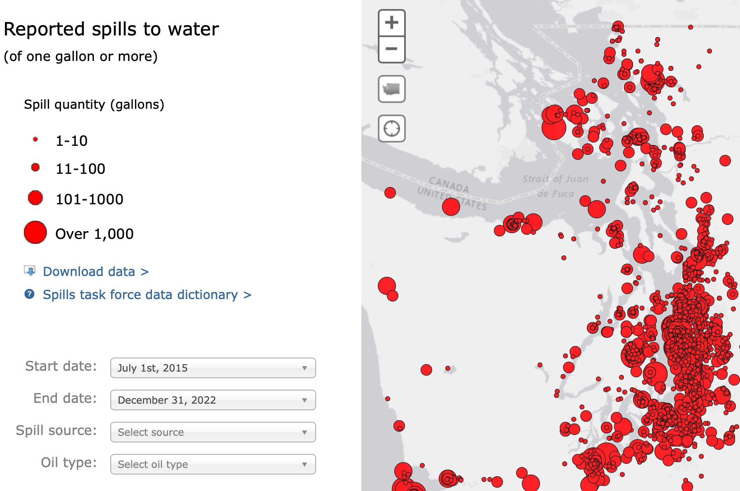This screenshot has height=491, width=740.
Task: Zoom in on the spills map
Action: coord(391,23)
